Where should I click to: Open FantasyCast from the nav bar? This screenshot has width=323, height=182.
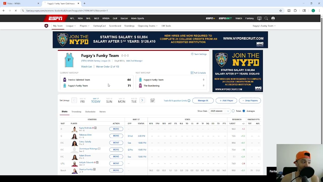99,26
